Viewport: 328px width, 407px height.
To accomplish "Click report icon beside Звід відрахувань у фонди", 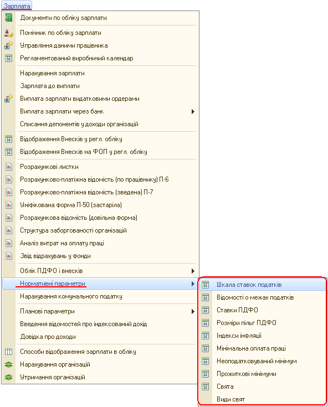I will pos(9,256).
